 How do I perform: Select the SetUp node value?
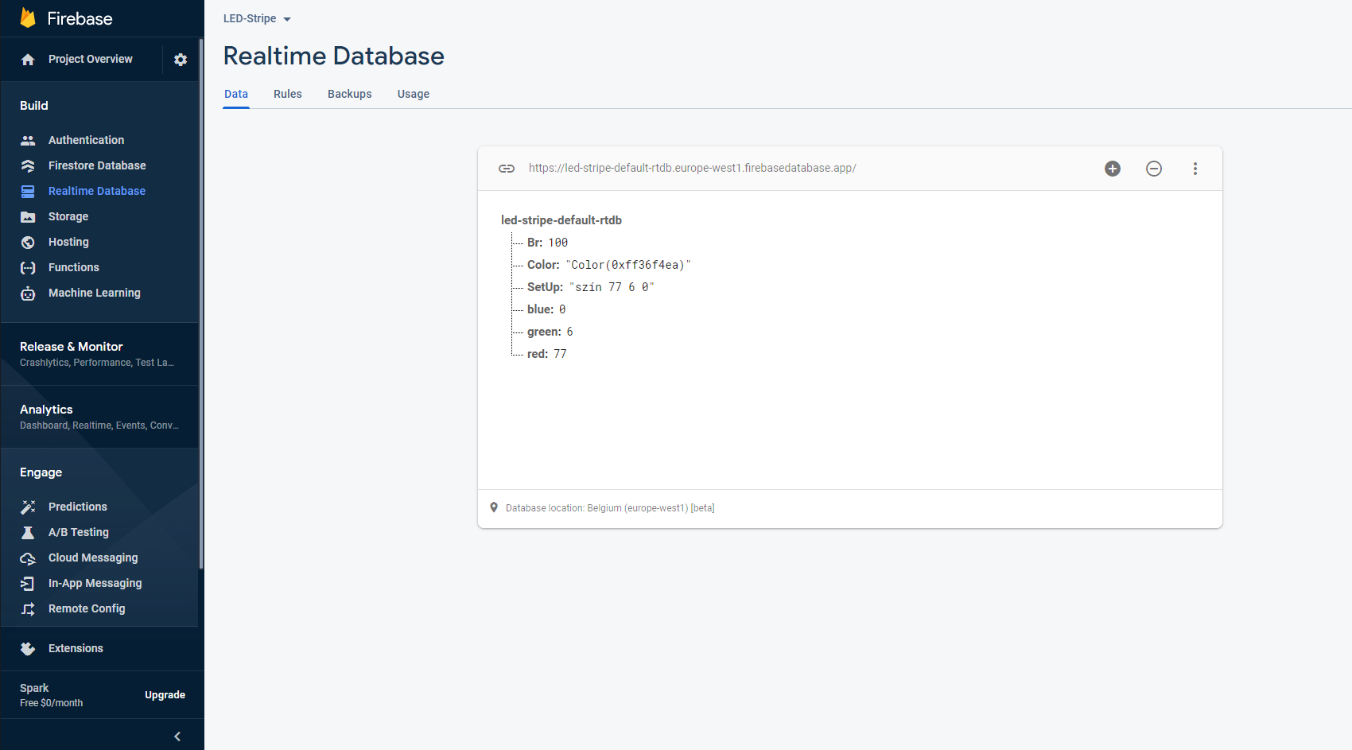point(612,287)
